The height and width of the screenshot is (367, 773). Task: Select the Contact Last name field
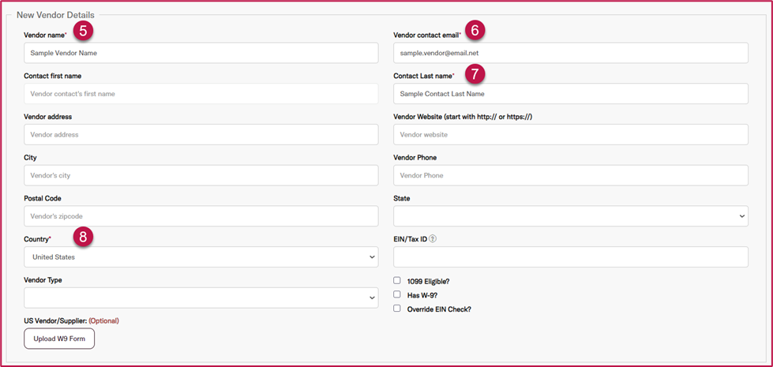570,94
